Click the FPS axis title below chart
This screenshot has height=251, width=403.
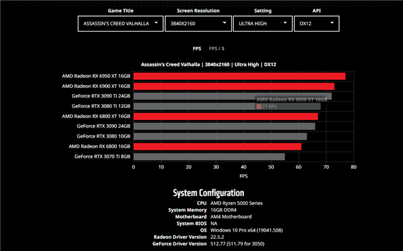coord(243,177)
